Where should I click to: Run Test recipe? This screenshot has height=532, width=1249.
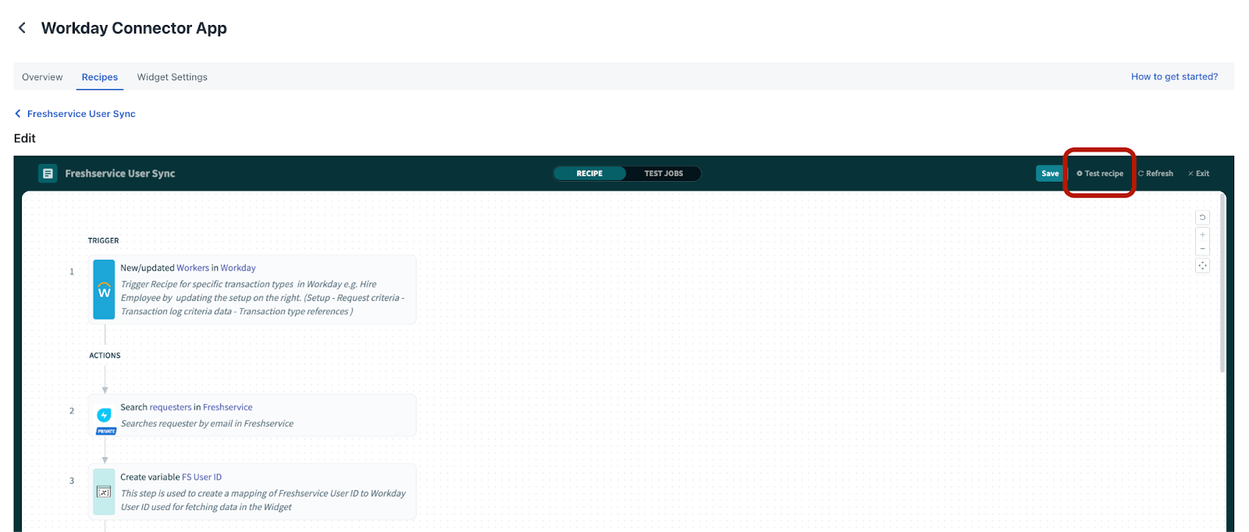tap(1100, 173)
